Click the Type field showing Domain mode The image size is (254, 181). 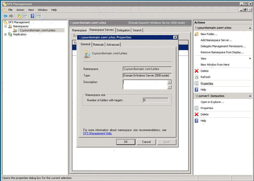[147, 75]
